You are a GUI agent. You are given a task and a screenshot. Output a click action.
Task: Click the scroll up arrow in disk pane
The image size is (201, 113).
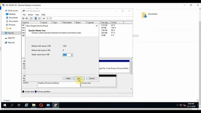131,60
